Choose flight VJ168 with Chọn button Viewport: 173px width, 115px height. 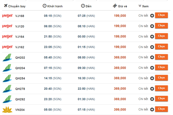(x=161, y=15)
